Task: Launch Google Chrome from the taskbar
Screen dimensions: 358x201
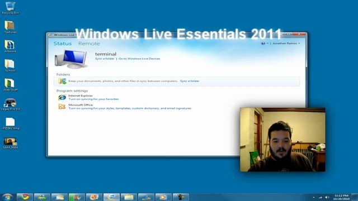Action: (25, 197)
